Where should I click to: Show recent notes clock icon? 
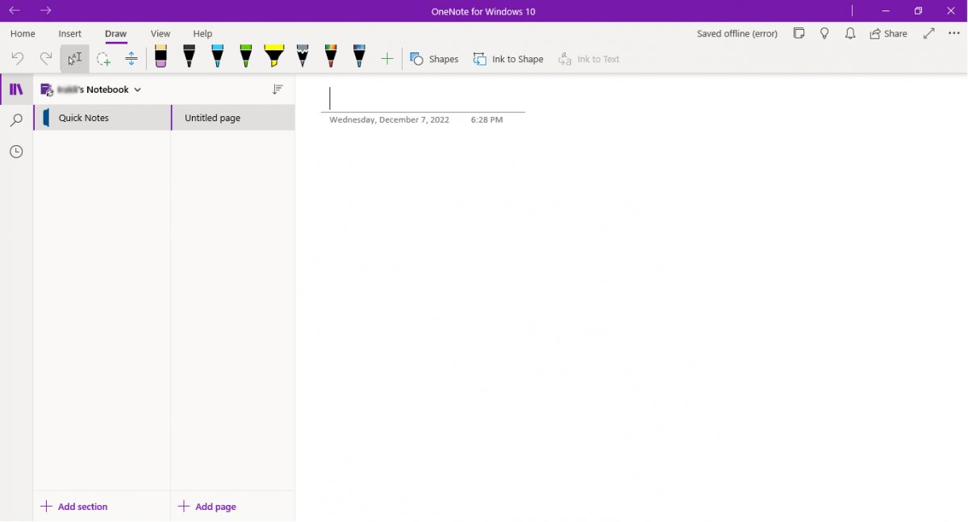pyautogui.click(x=16, y=152)
